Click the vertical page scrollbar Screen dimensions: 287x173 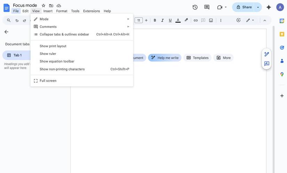coord(274,99)
